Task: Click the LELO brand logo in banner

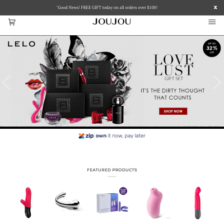Action: point(21,44)
